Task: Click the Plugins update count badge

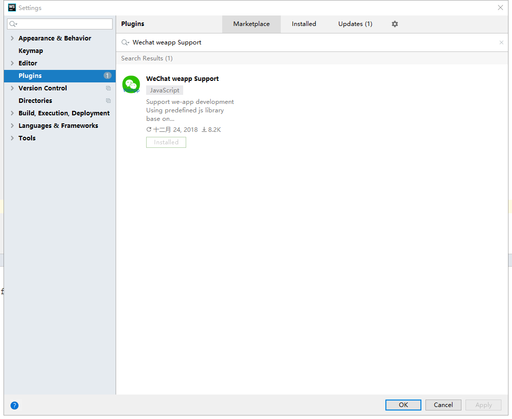Action: pos(108,75)
